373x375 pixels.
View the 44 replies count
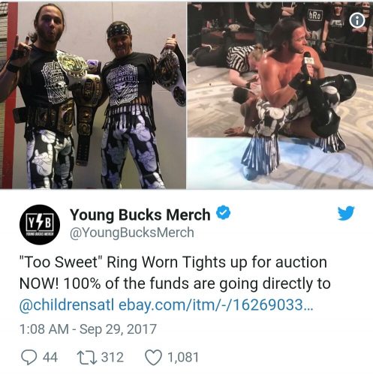(x=50, y=357)
